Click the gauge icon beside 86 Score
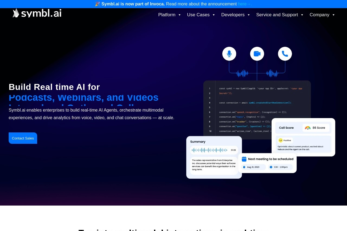This screenshot has width=347, height=231. point(308,128)
